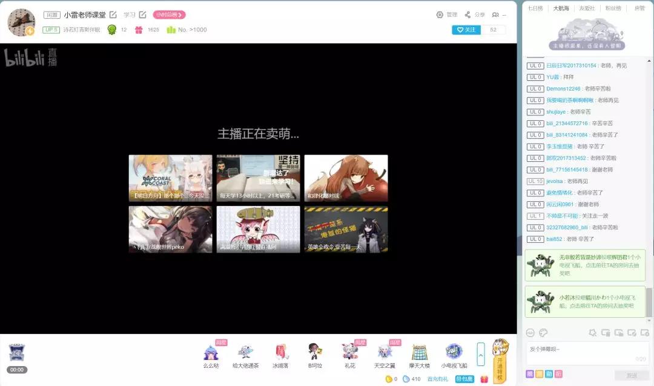The image size is (654, 386).
Task: Open the danmaku color palette icon
Action: pyautogui.click(x=543, y=333)
